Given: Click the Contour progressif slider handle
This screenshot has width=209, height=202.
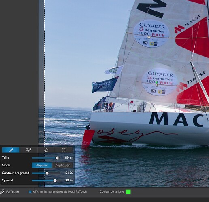Looking at the screenshot, I should click(47, 173).
